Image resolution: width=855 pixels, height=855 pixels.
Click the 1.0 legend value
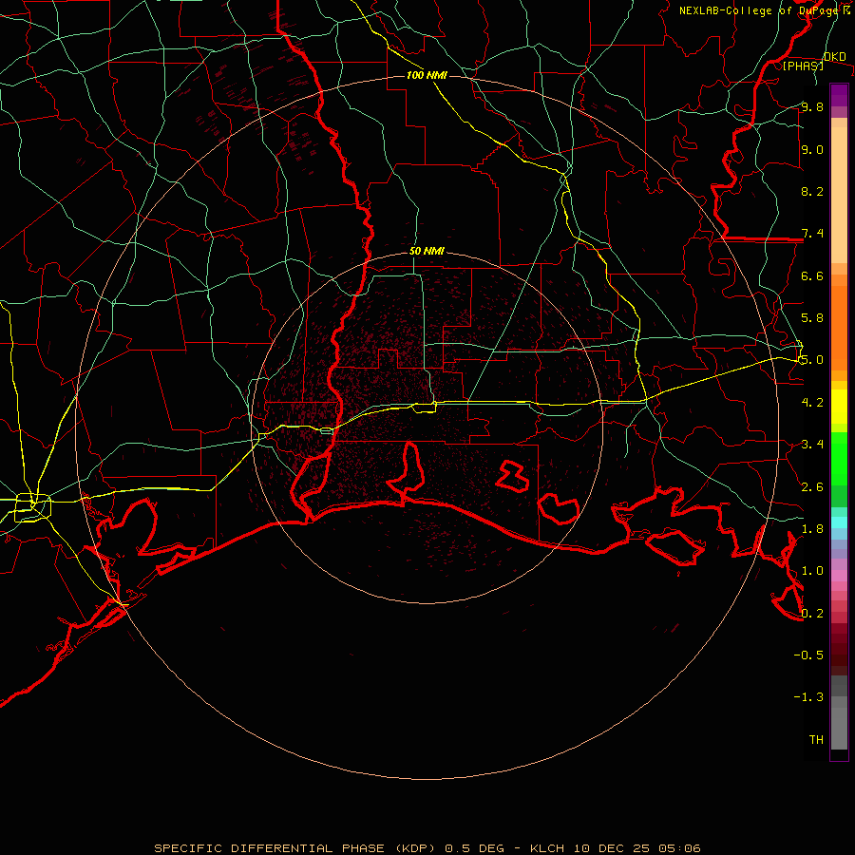tap(812, 570)
